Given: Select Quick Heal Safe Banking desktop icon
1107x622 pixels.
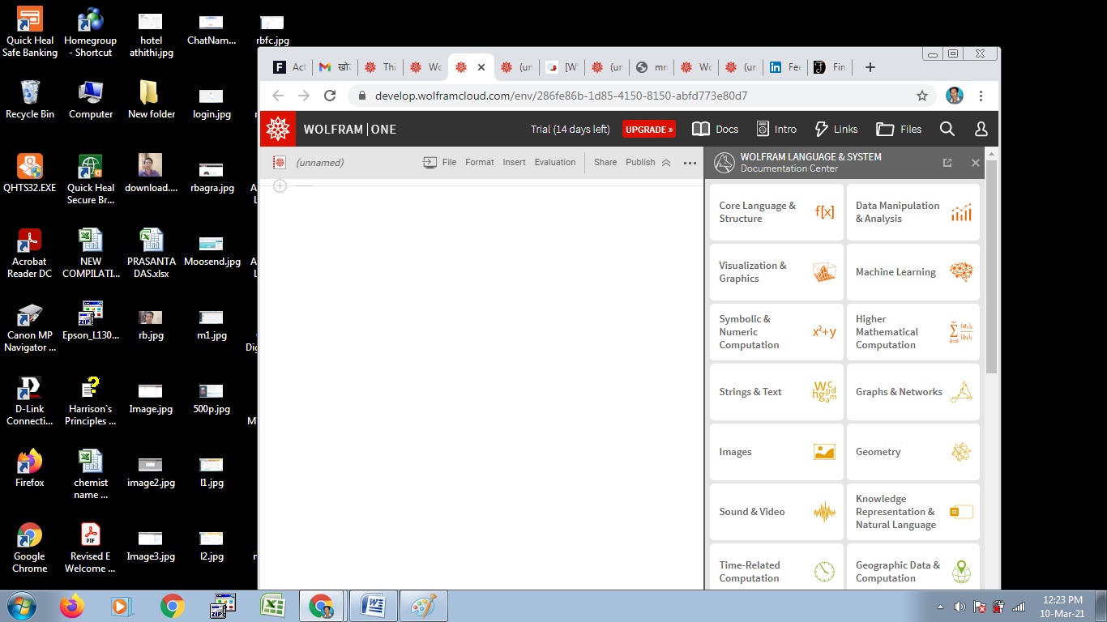Looking at the screenshot, I should pos(30,32).
